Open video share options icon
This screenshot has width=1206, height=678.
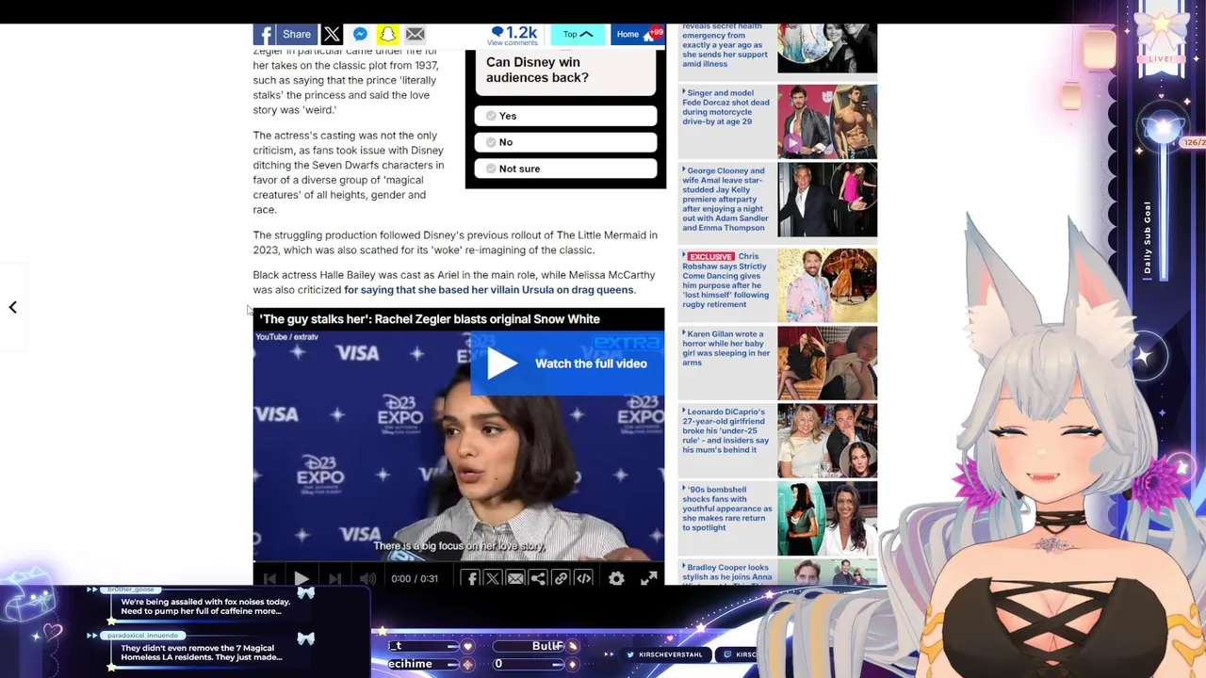coord(538,578)
